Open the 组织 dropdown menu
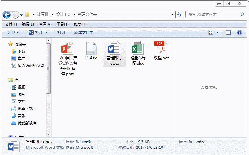The width and height of the screenshot is (249, 155). click(13, 32)
